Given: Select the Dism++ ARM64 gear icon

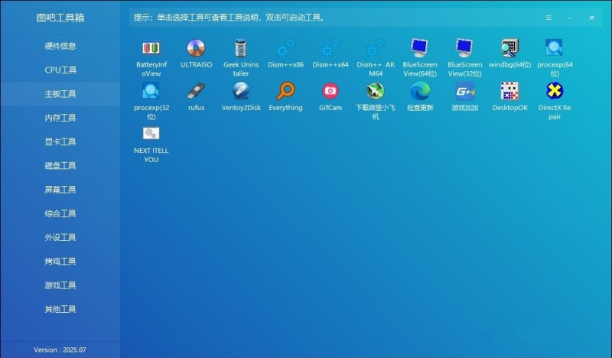Looking at the screenshot, I should point(376,48).
